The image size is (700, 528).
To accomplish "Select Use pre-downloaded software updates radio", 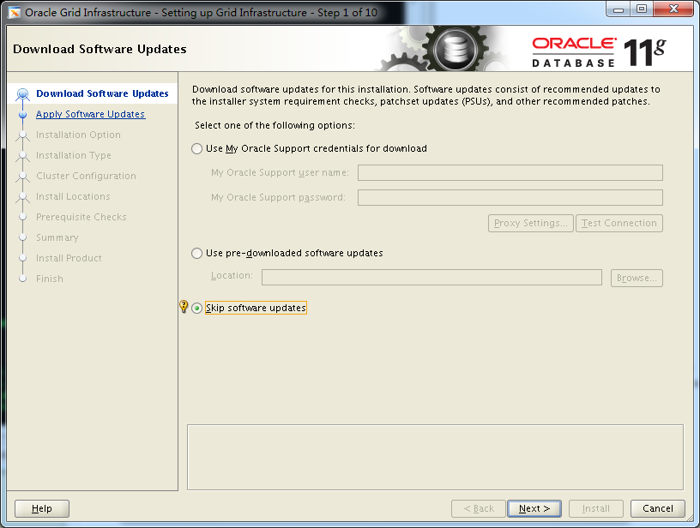I will 197,254.
